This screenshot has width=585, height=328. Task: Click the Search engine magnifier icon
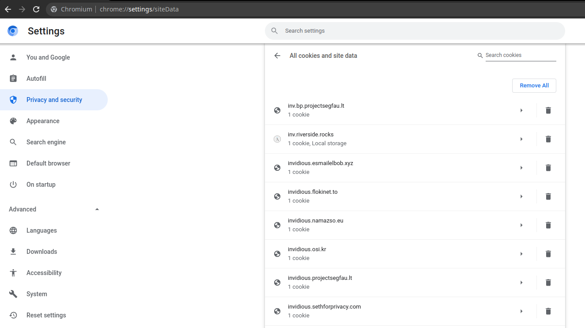click(x=13, y=142)
